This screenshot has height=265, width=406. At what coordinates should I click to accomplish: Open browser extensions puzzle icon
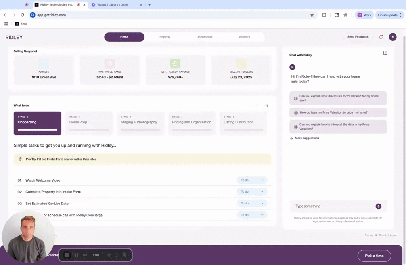[x=324, y=15]
